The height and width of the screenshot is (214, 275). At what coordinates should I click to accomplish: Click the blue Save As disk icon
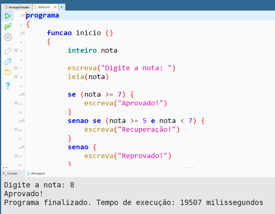8,61
